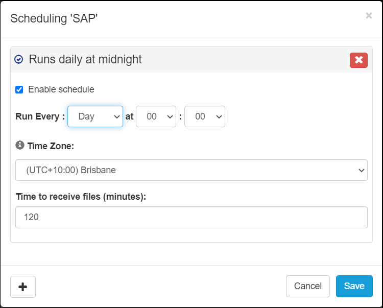This screenshot has width=383, height=308.
Task: Click the 'at' label between dropdowns
Action: [129, 116]
